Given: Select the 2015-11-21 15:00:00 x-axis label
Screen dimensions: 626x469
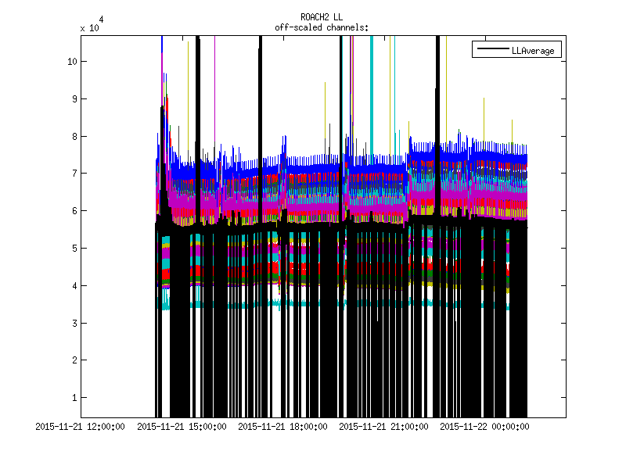Looking at the screenshot, I should pos(182,427).
